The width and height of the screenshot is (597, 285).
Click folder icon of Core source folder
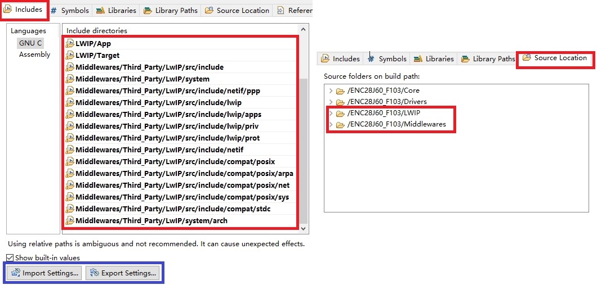coord(340,91)
